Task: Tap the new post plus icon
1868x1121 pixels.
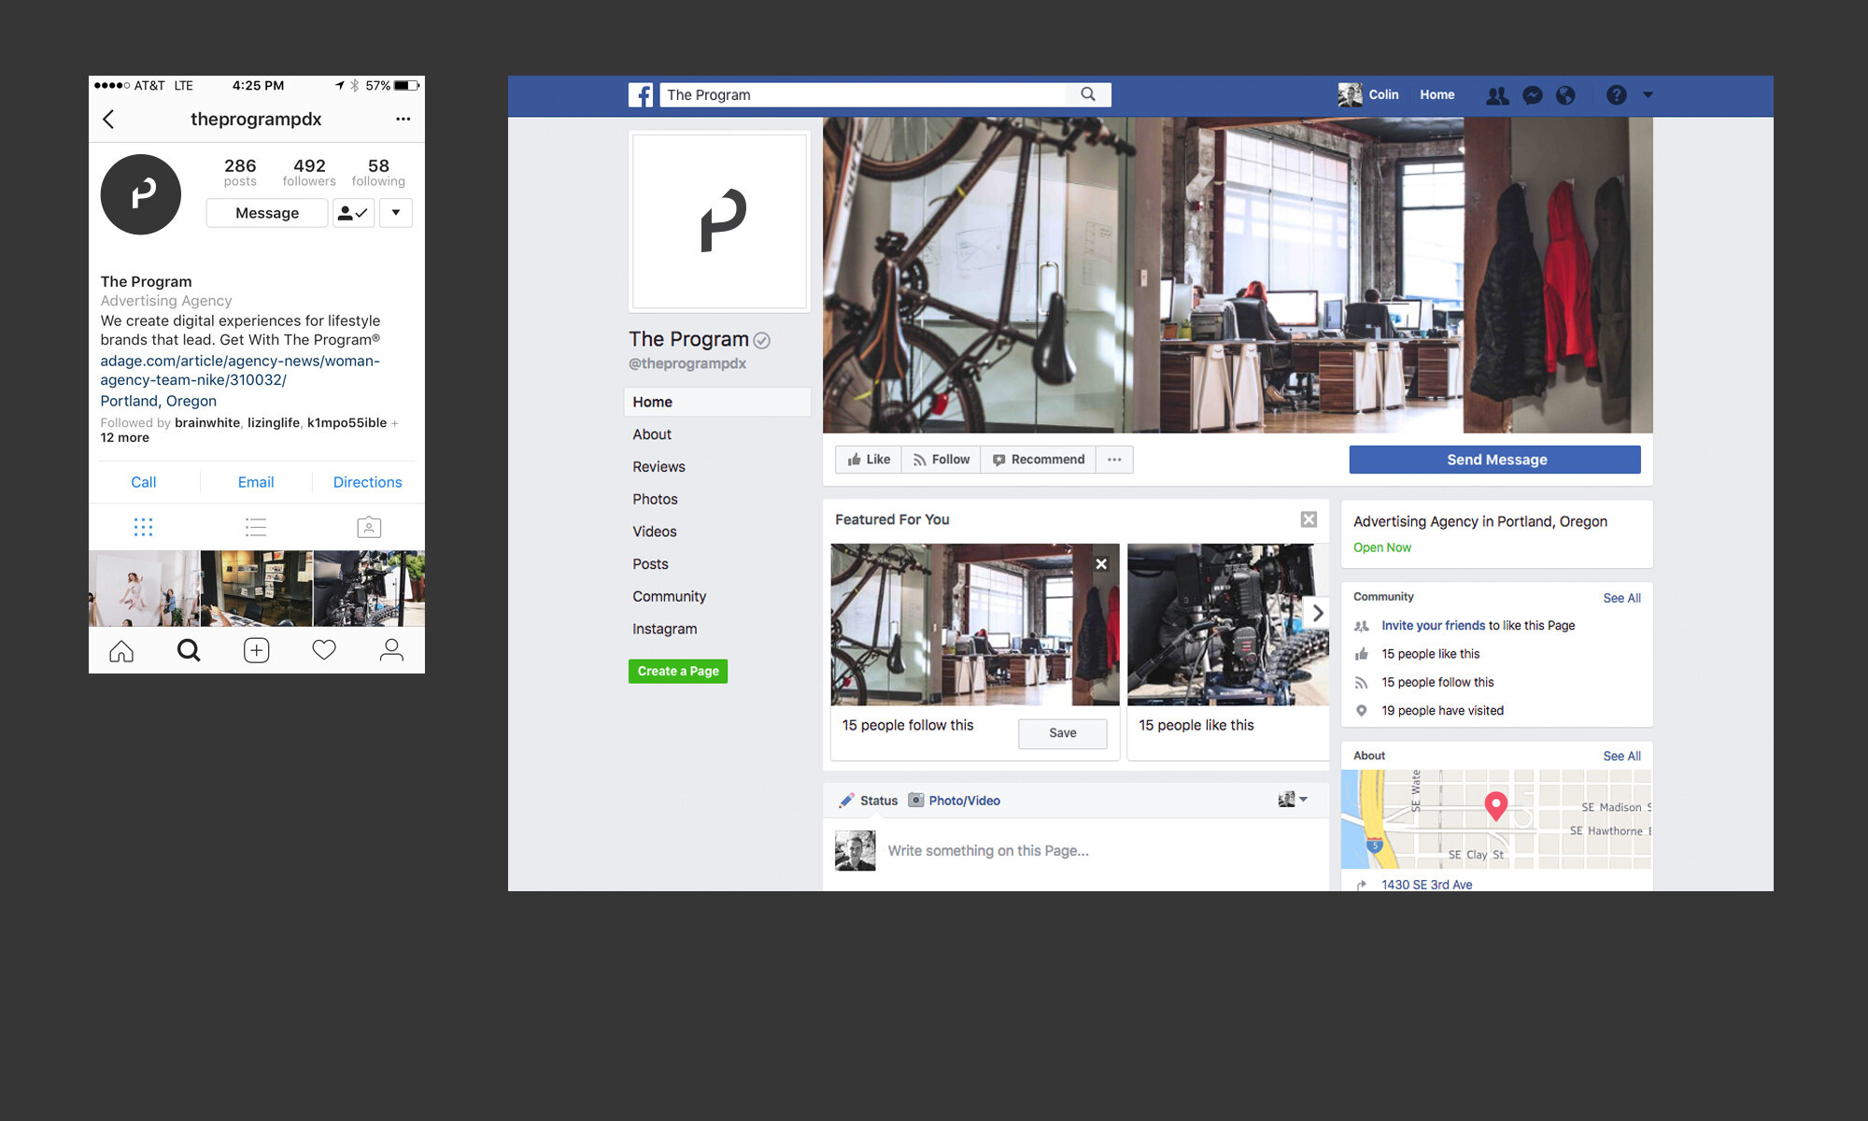Action: point(256,650)
